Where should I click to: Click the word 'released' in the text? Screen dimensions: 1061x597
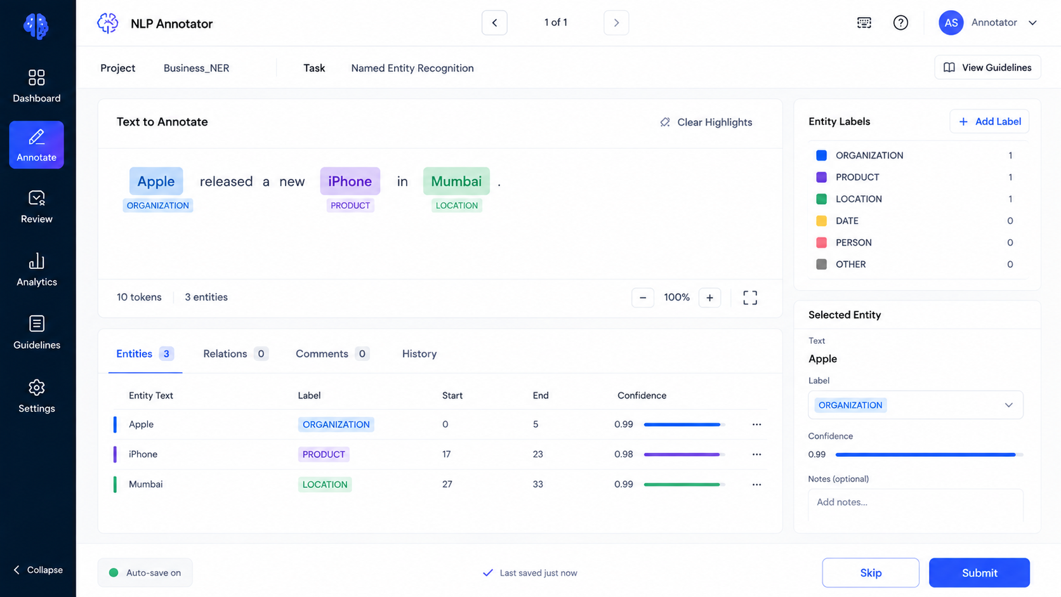[x=227, y=181]
